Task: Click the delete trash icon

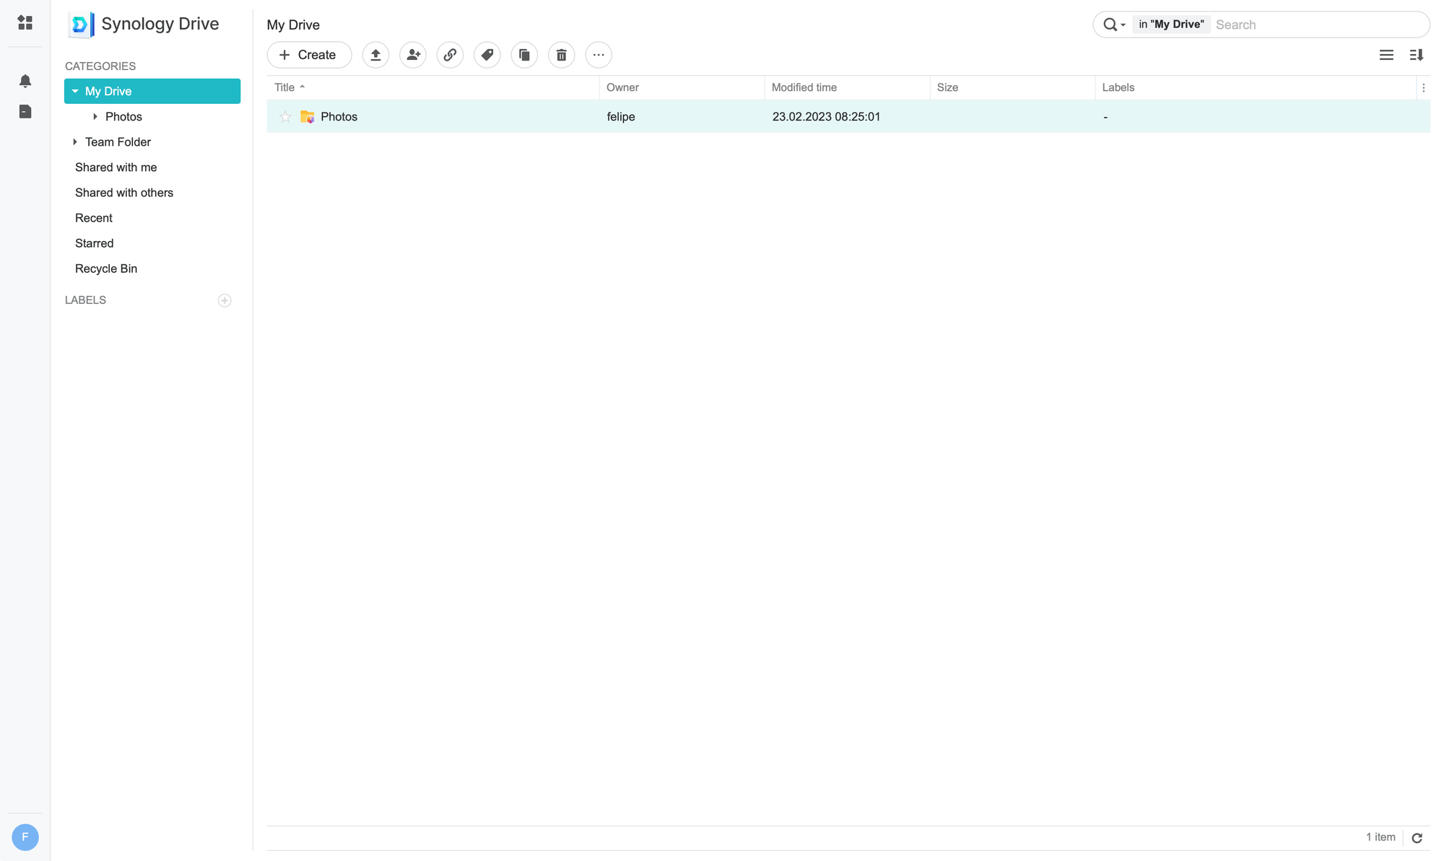Action: 561,55
